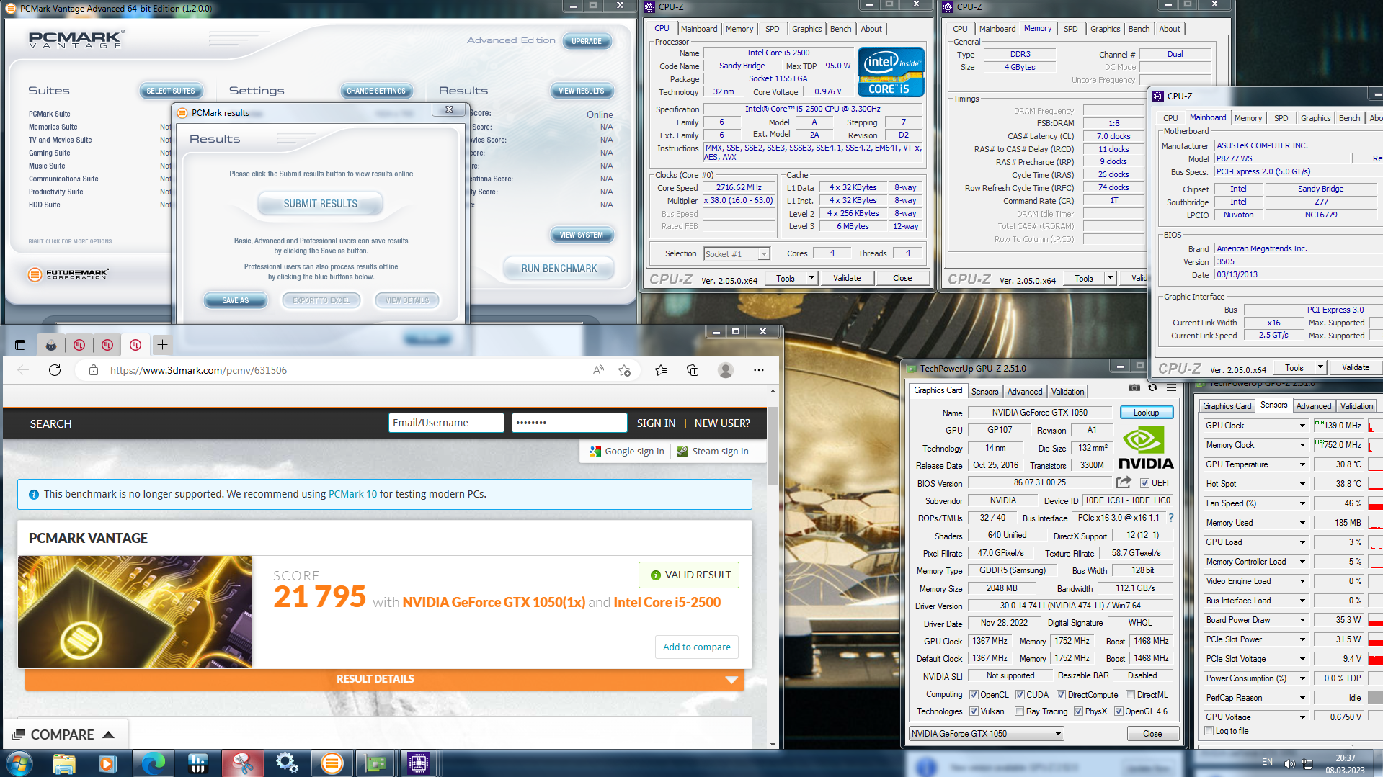This screenshot has height=777, width=1383.
Task: Click the site lock icon in address bar
Action: point(93,370)
